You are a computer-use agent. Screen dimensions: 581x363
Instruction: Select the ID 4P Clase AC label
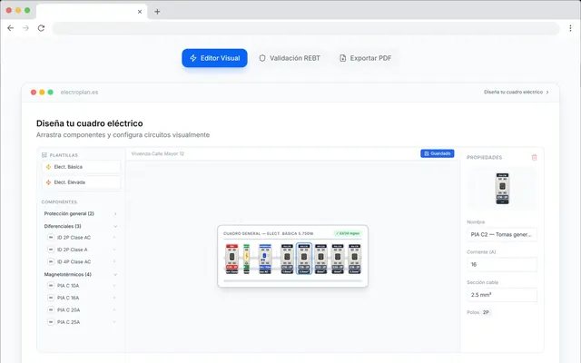click(74, 261)
